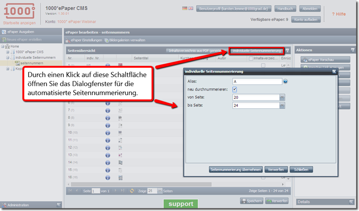Collapse 'individuelle Seitennummern' tree node
Viewport: 359px width, 211px height.
[x=8, y=57]
